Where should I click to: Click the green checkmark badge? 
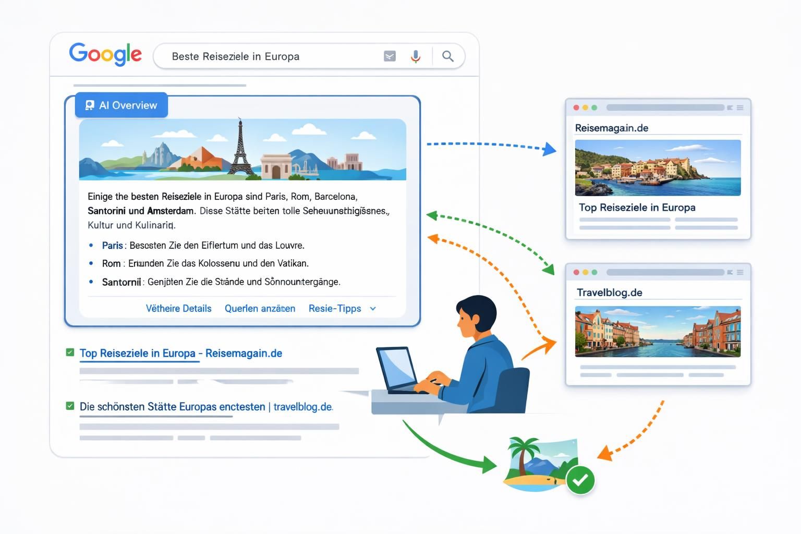click(x=580, y=480)
